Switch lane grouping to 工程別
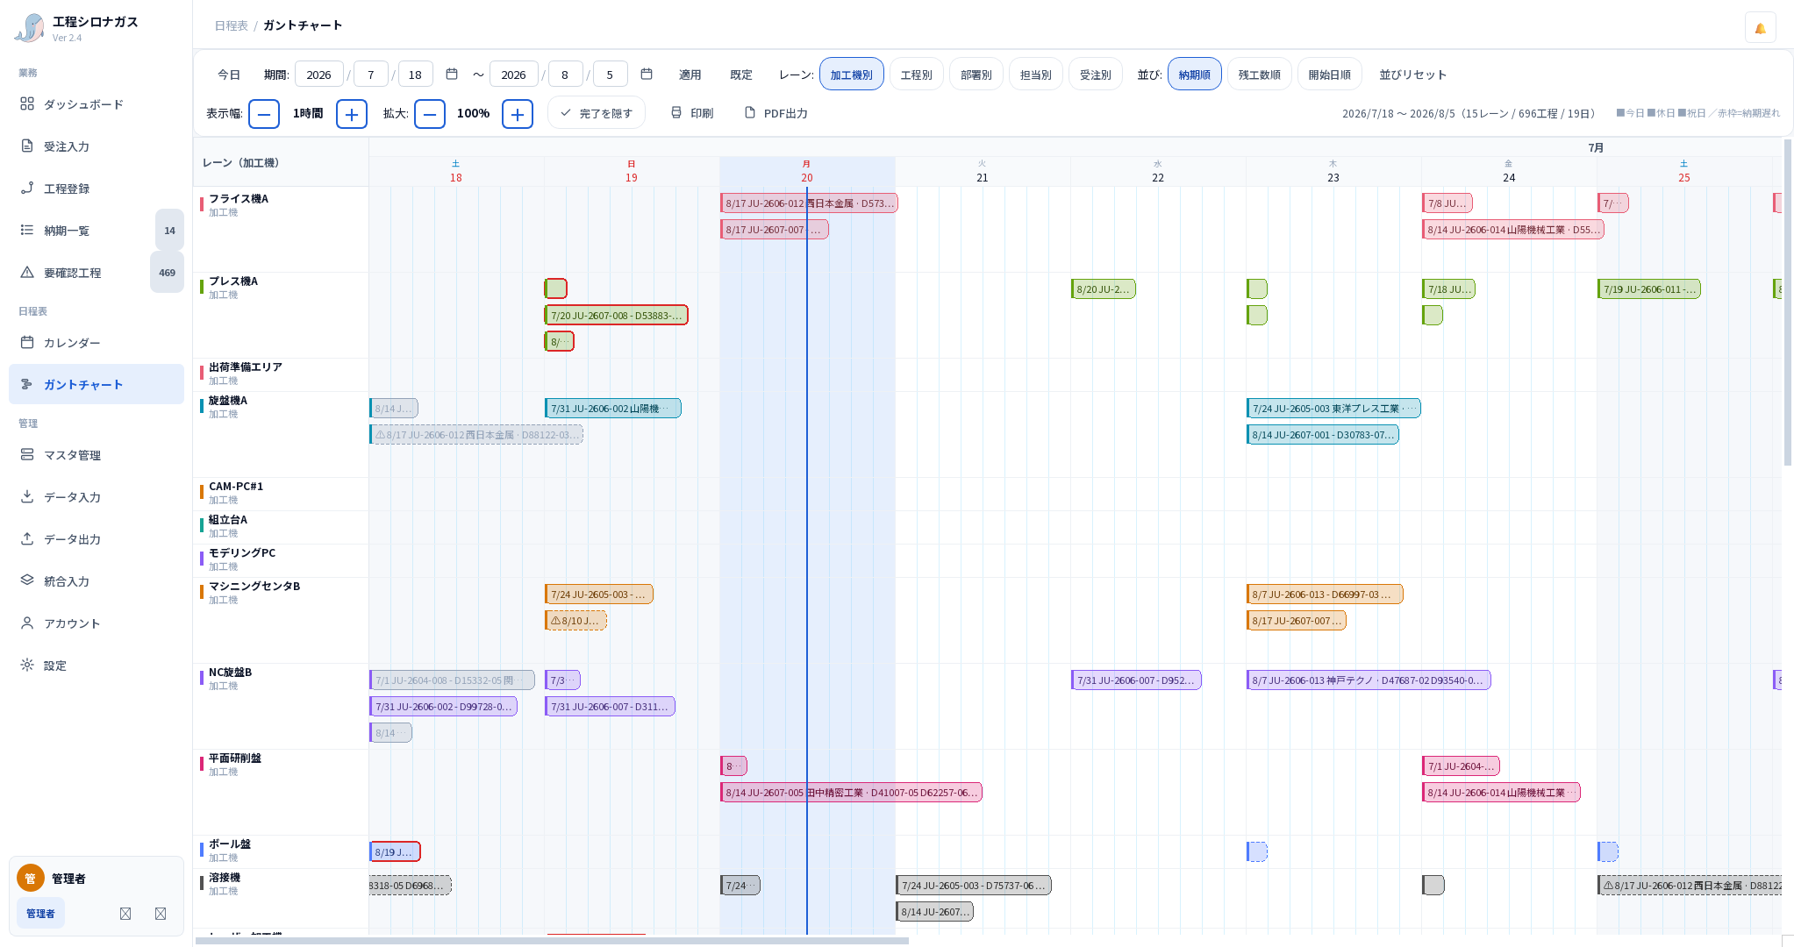The height and width of the screenshot is (947, 1794). tap(917, 75)
